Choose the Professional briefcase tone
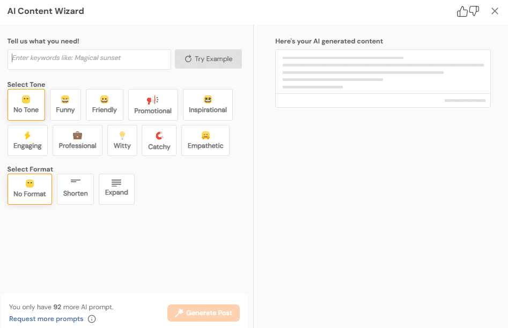Image resolution: width=508 pixels, height=328 pixels. click(x=77, y=140)
